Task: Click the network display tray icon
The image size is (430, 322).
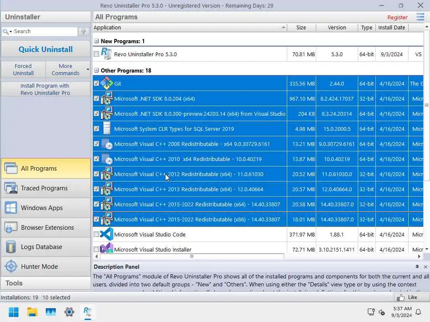Action: coord(371,312)
